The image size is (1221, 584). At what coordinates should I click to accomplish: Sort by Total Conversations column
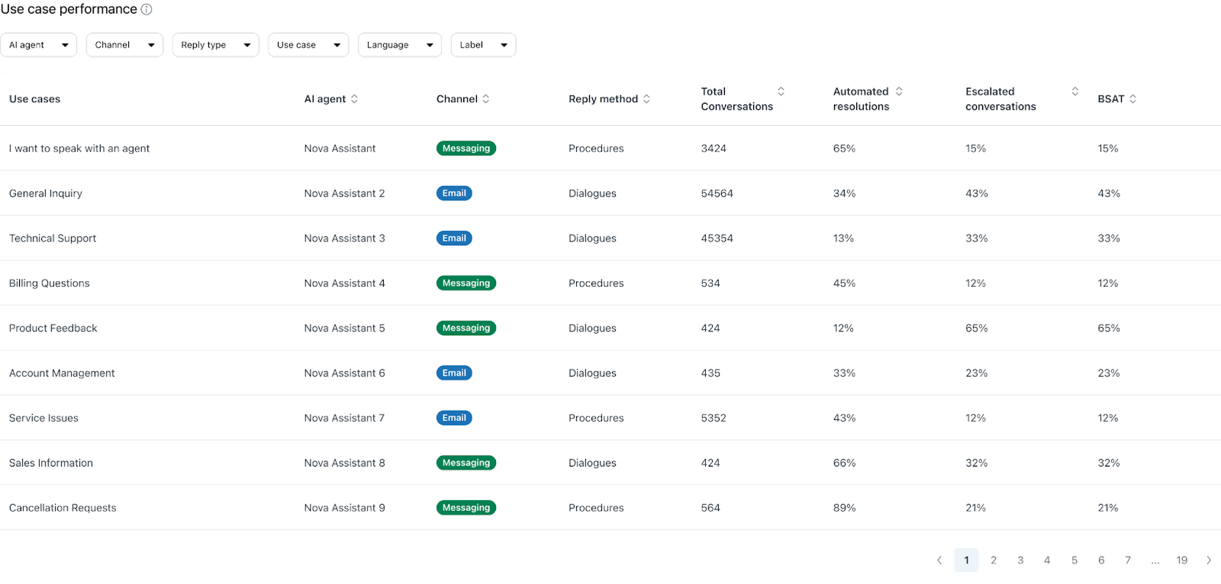781,91
